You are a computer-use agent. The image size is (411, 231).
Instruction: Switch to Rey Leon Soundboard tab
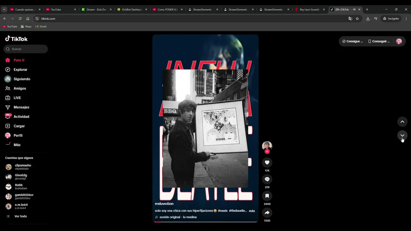click(310, 10)
